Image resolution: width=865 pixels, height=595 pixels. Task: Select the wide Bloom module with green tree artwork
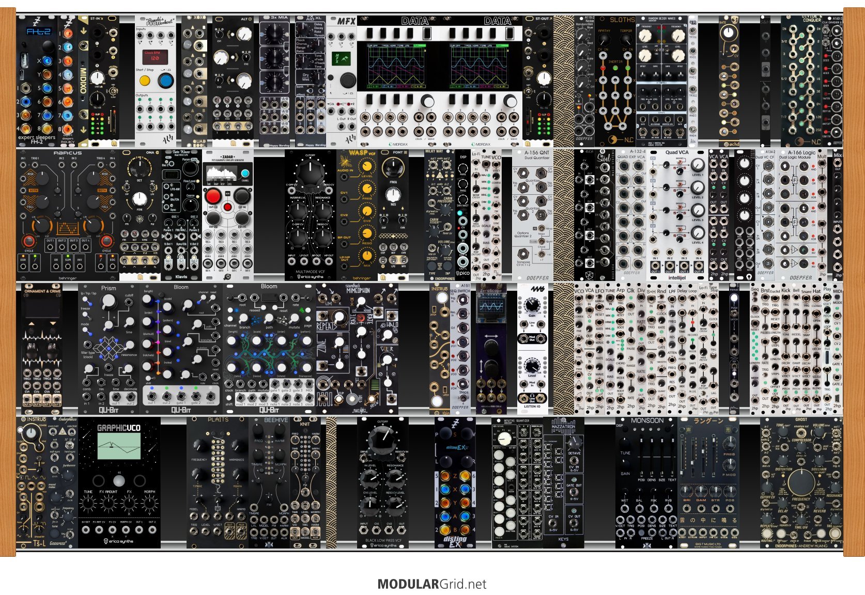(269, 348)
